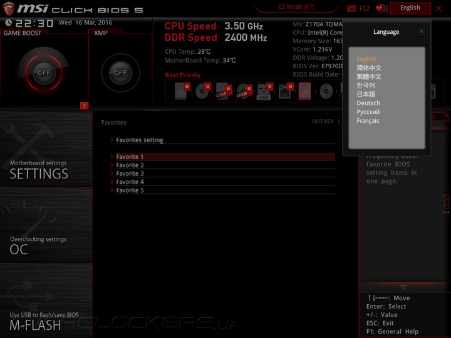
Task: Expand Favorites setting entry
Action: 222,140
